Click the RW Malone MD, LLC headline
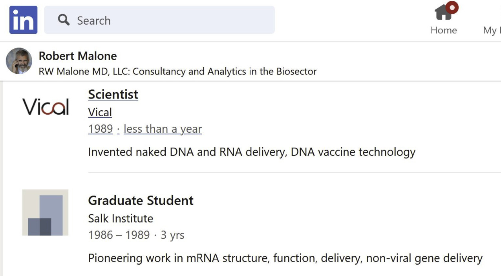The image size is (501, 276). [x=177, y=71]
